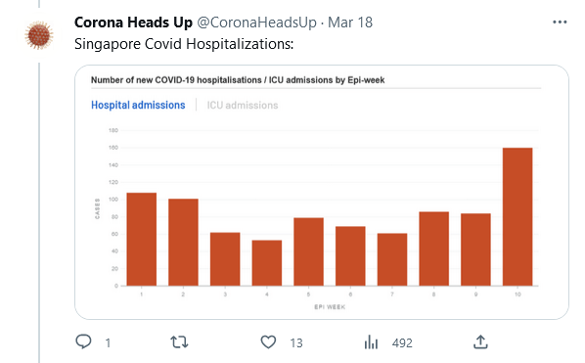Click the like count number 13
The image size is (585, 363).
(296, 342)
